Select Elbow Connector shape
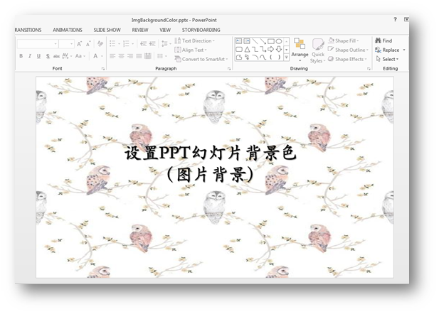This screenshot has width=439, height=314. (x=255, y=50)
